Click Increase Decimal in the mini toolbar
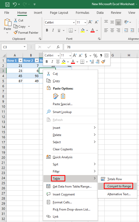The image size is (139, 222). pyautogui.click(x=92, y=62)
